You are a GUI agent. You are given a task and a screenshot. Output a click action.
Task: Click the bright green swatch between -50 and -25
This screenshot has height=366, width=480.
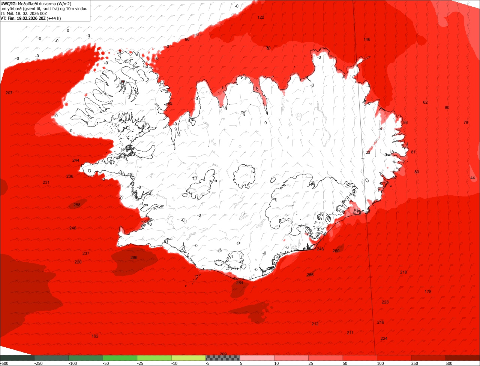120,358
